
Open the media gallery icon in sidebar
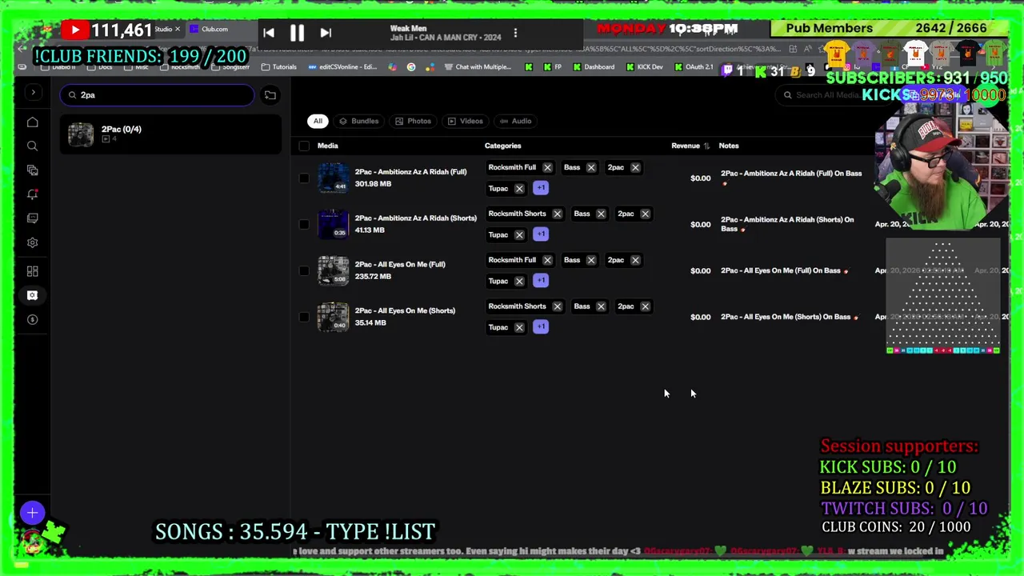pyautogui.click(x=33, y=170)
